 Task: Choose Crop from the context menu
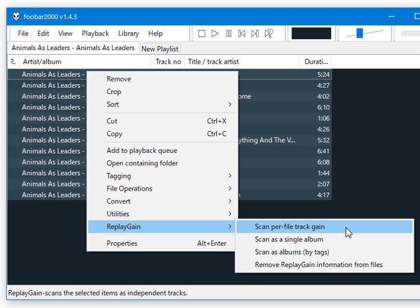pyautogui.click(x=163, y=92)
